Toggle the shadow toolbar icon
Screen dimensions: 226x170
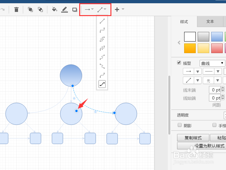(75, 10)
